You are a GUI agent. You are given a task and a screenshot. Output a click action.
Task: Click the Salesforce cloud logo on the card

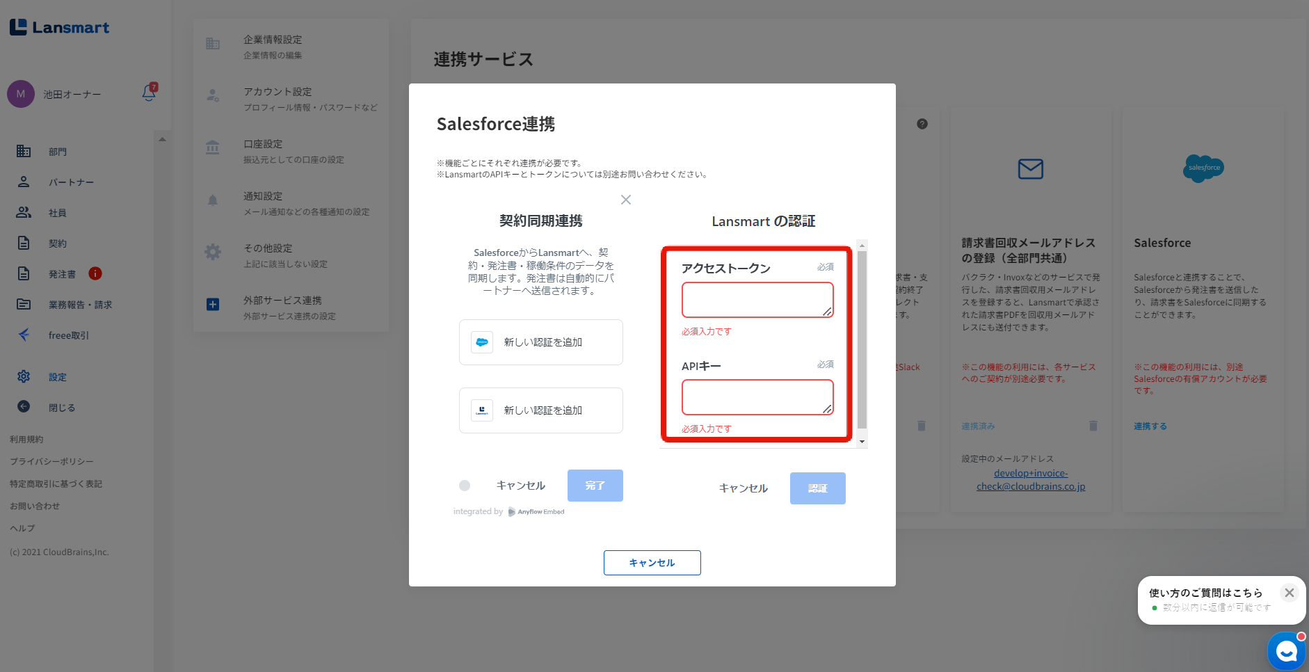1203,168
